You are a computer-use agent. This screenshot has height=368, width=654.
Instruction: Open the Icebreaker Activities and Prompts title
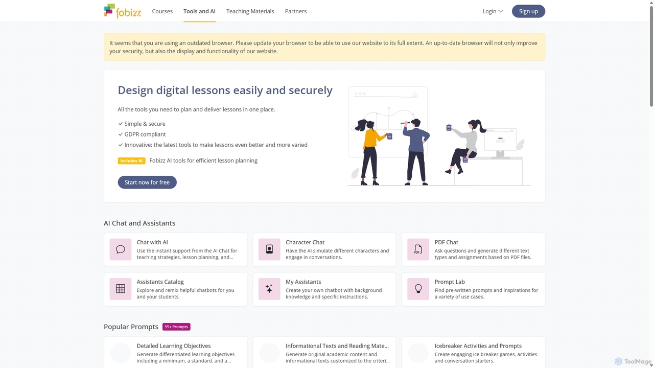pos(478,346)
